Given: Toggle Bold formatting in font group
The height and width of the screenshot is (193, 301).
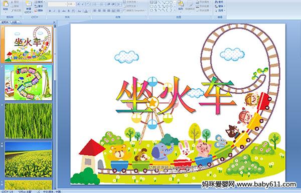Looking at the screenshot, I should click(x=50, y=11).
